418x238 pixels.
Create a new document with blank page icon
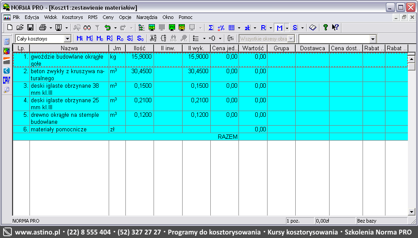(10, 27)
